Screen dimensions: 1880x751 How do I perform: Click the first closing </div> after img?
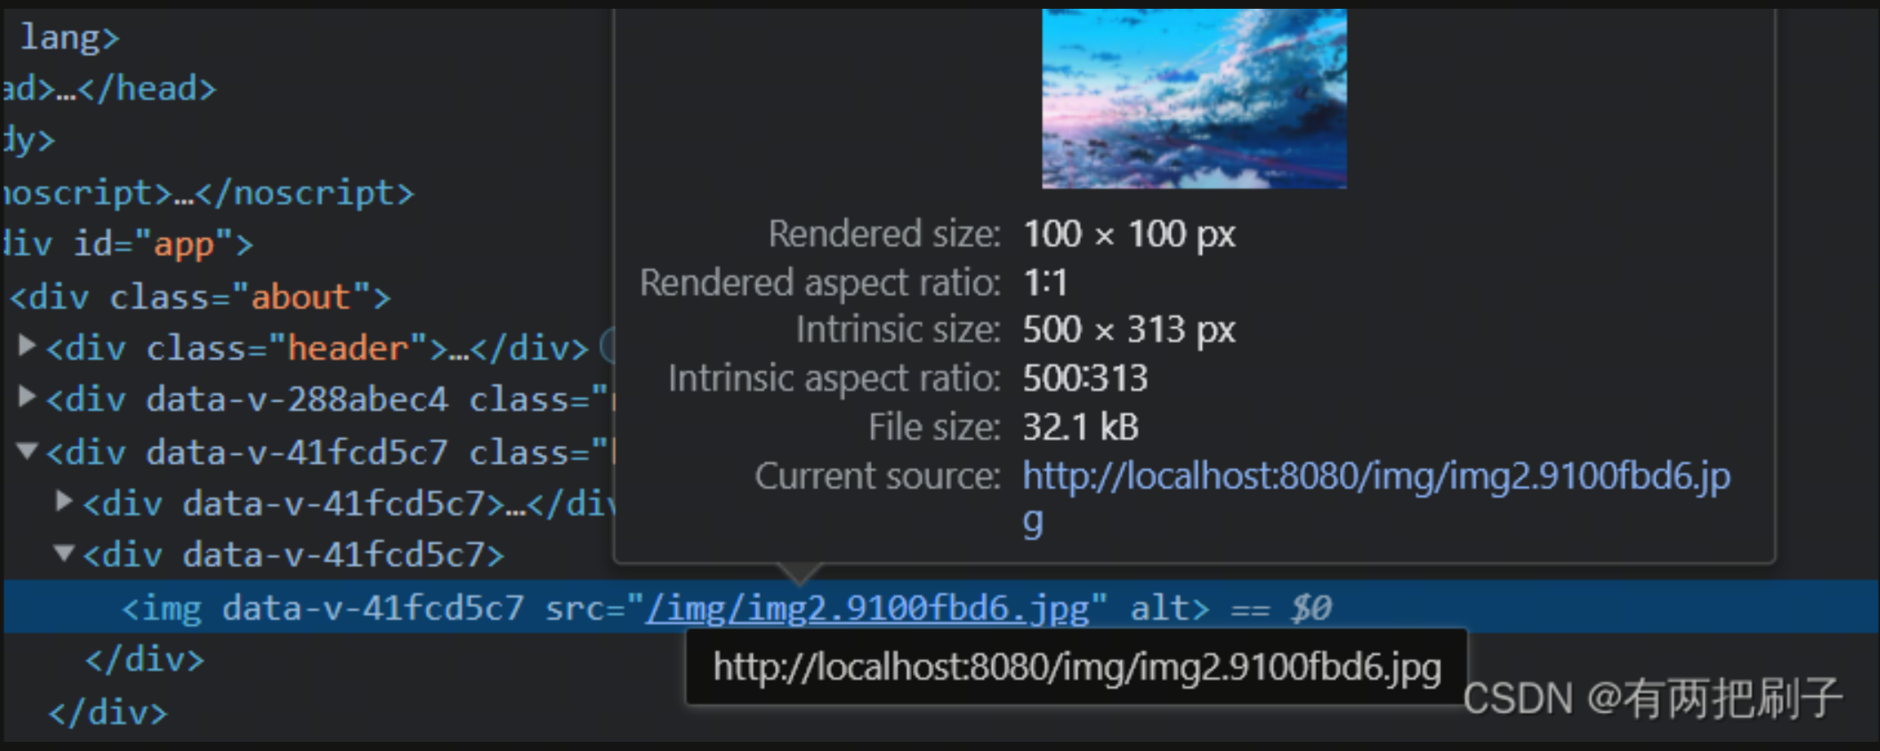point(145,659)
